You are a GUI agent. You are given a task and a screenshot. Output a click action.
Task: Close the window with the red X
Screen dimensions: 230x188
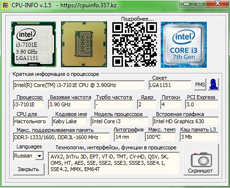[218, 3]
